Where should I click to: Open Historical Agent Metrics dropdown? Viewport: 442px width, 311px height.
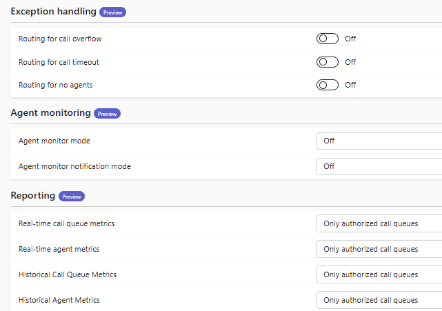(x=379, y=300)
